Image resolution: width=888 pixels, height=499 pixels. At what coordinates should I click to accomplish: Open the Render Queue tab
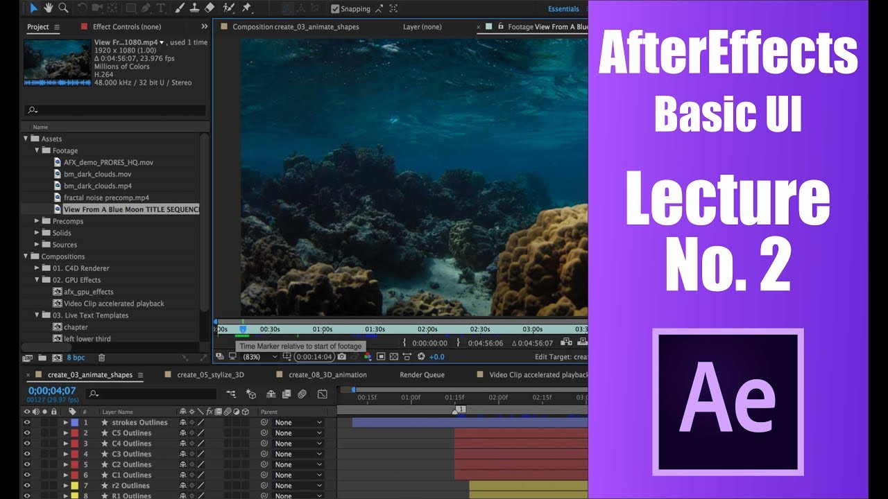click(x=422, y=375)
